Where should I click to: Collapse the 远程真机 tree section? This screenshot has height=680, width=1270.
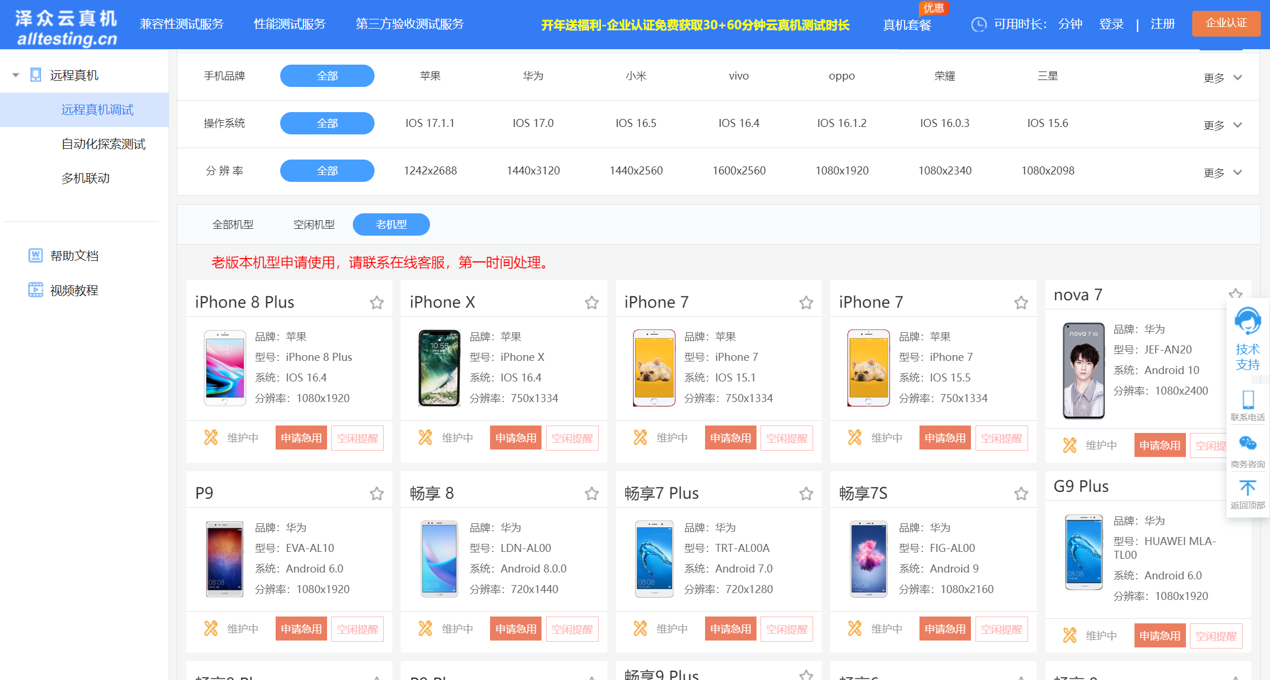16,75
